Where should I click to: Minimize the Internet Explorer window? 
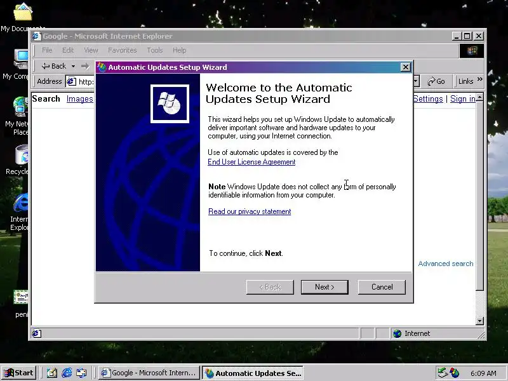point(457,36)
